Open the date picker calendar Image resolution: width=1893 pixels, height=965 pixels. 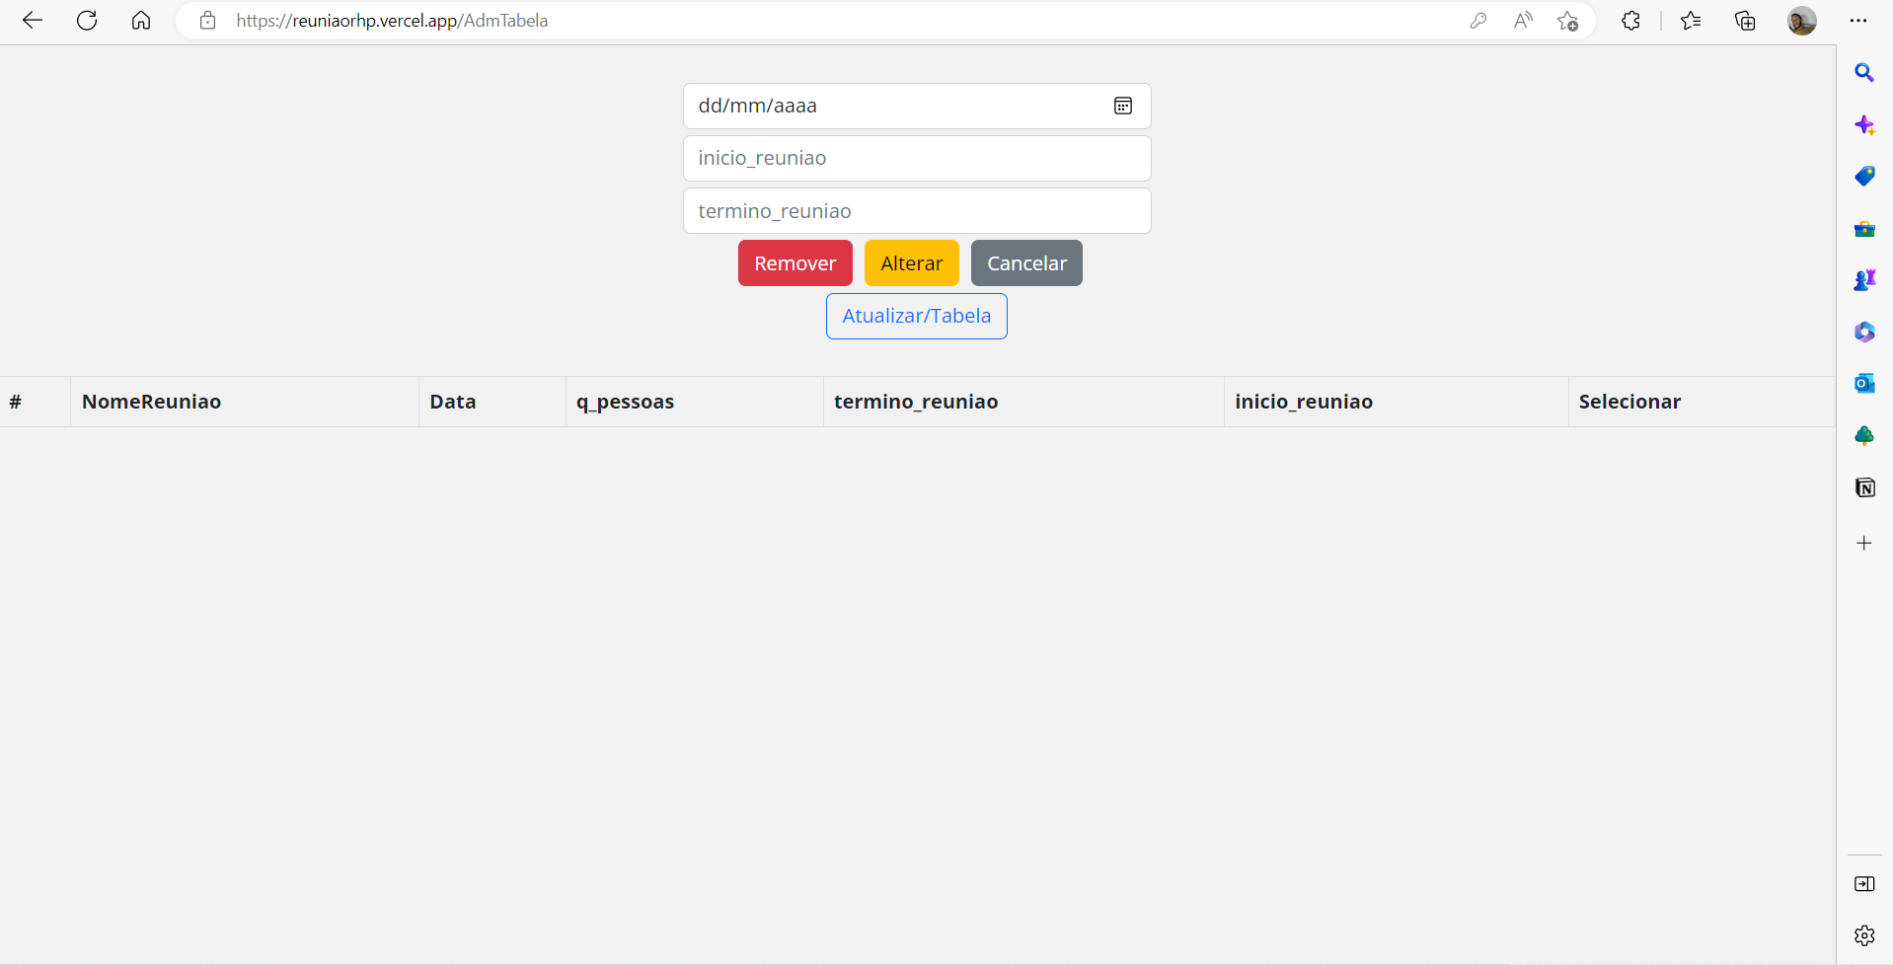point(1123,106)
